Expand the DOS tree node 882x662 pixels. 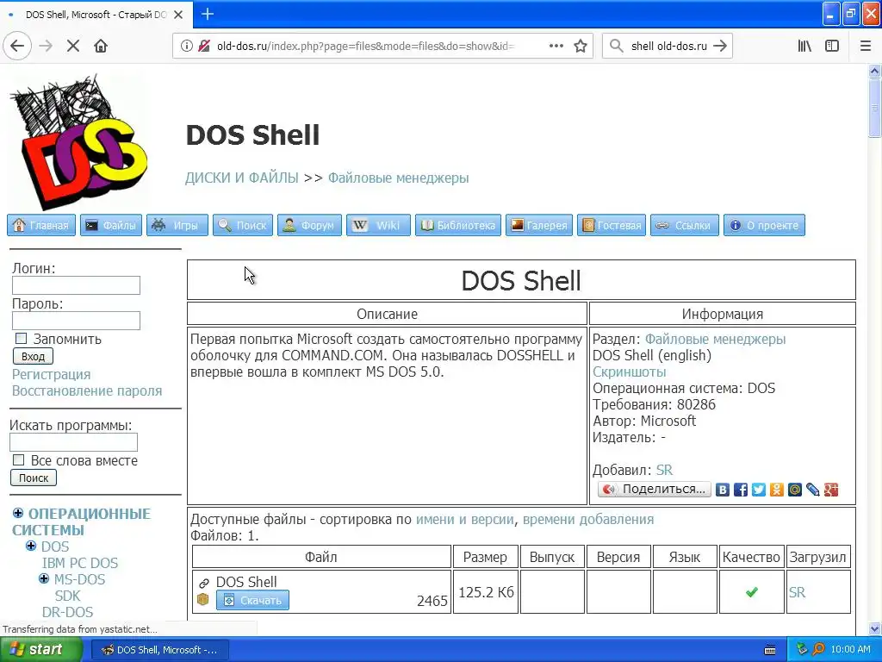tap(31, 546)
